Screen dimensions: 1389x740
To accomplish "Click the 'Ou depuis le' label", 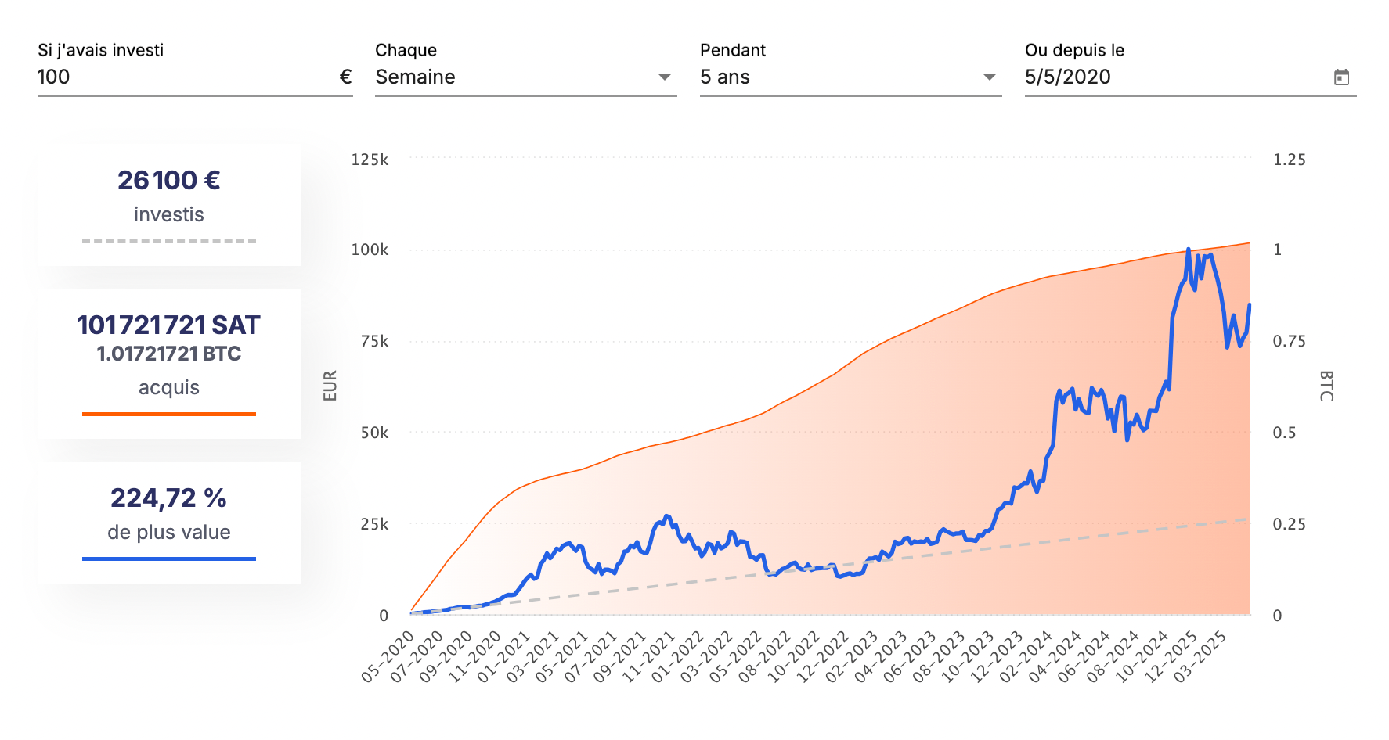I will [x=1075, y=49].
